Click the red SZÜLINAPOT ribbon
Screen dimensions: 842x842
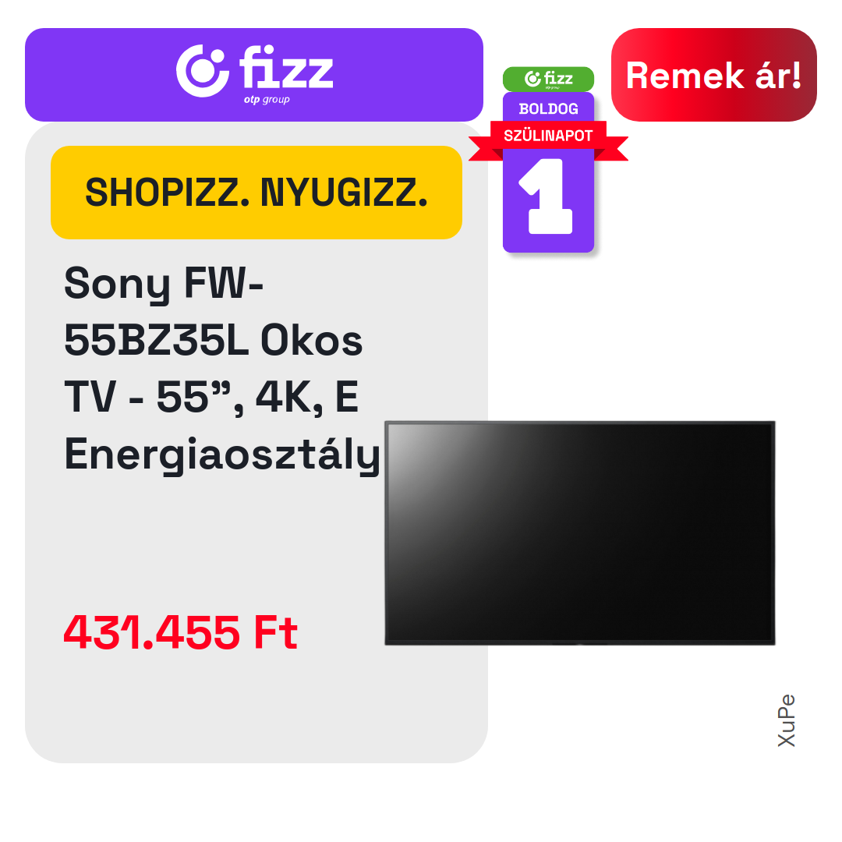tap(548, 136)
